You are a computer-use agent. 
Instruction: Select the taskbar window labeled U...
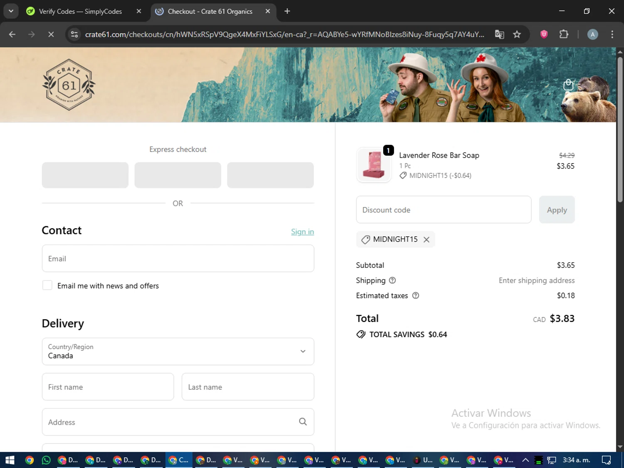(423, 460)
